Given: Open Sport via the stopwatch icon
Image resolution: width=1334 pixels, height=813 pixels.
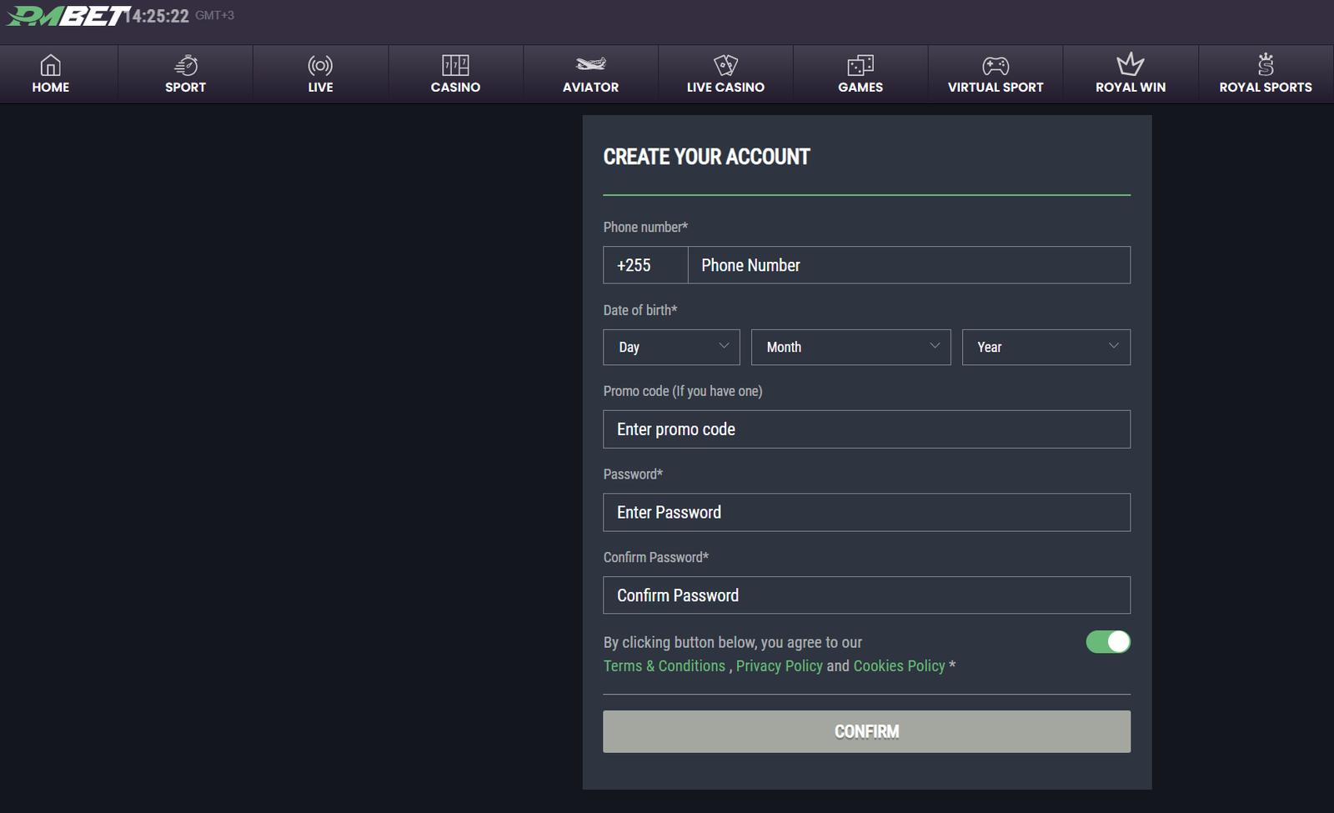Looking at the screenshot, I should (185, 65).
